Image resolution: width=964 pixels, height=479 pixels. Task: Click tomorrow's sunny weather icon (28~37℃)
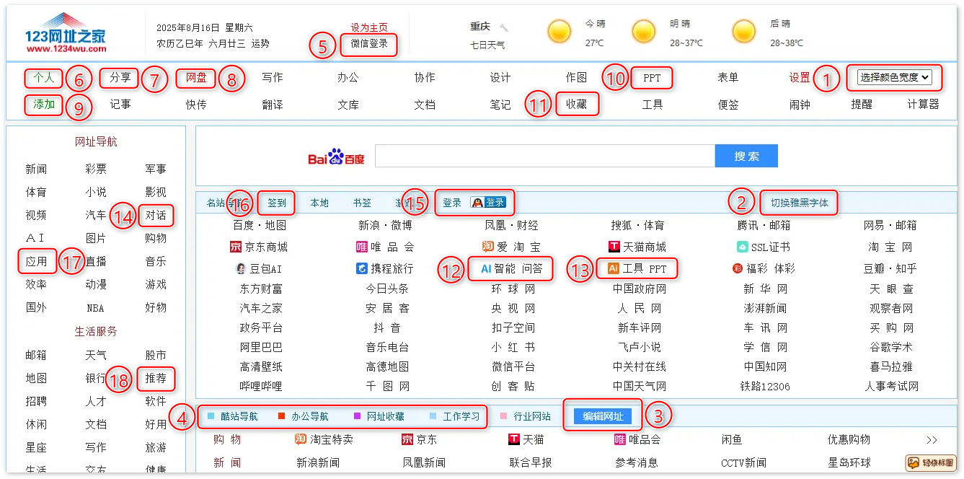643,32
